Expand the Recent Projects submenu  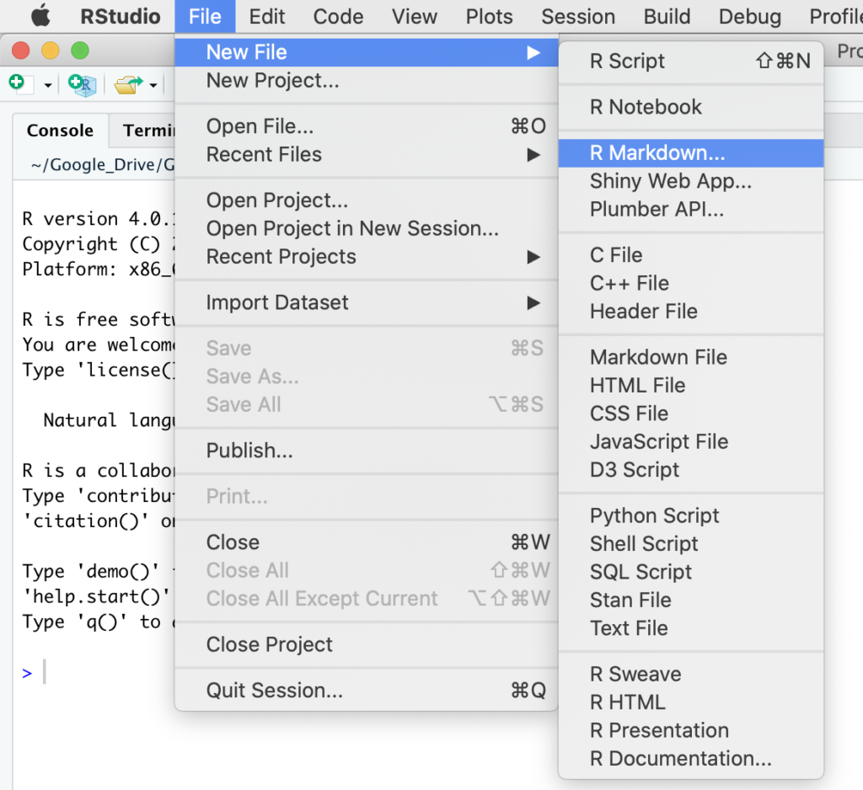tap(367, 257)
